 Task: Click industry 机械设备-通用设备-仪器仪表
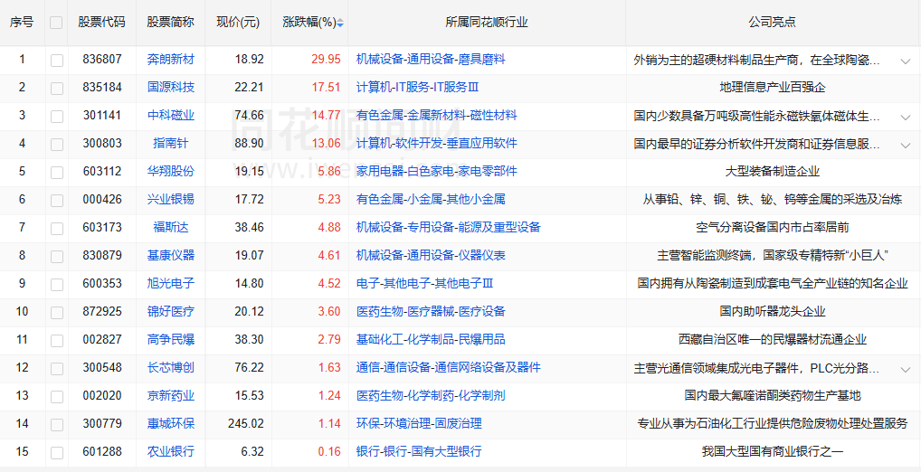point(431,255)
